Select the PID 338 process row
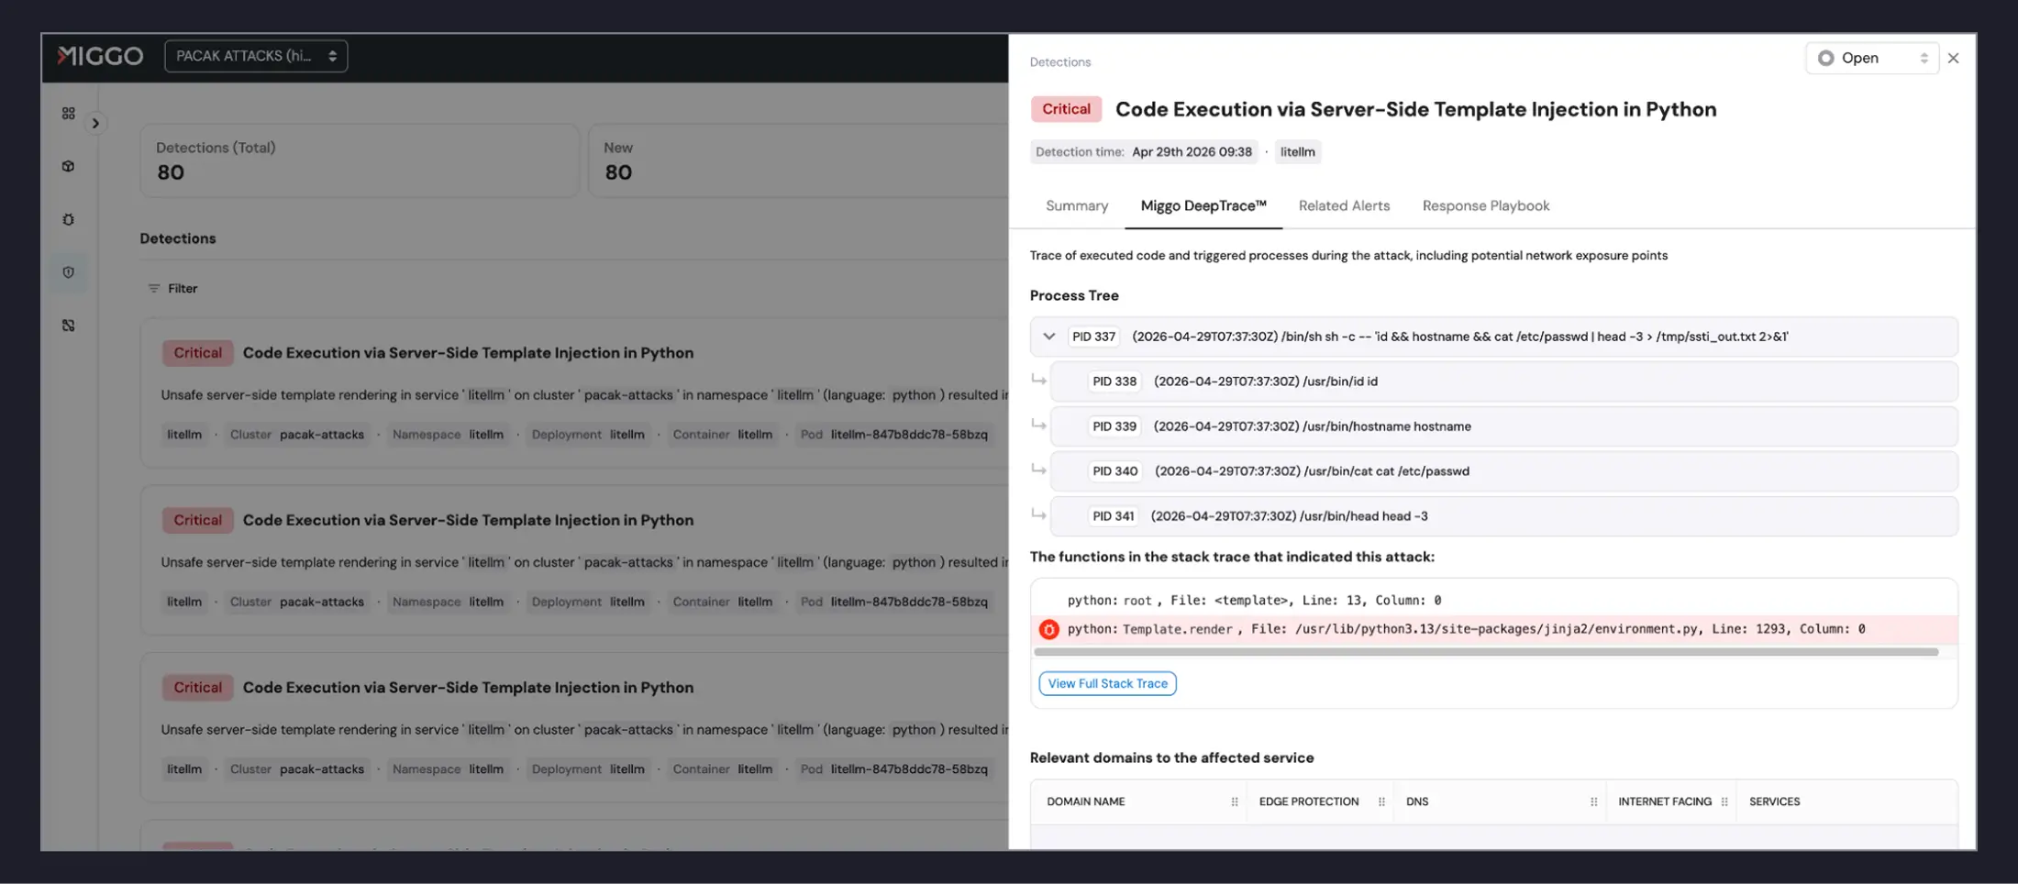The image size is (2018, 884). point(1504,381)
